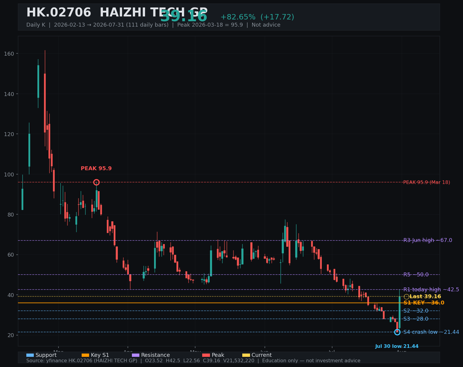Image resolution: width=463 pixels, height=367 pixels.
Task: Click the red circle marker at the peak
Action: point(96,182)
